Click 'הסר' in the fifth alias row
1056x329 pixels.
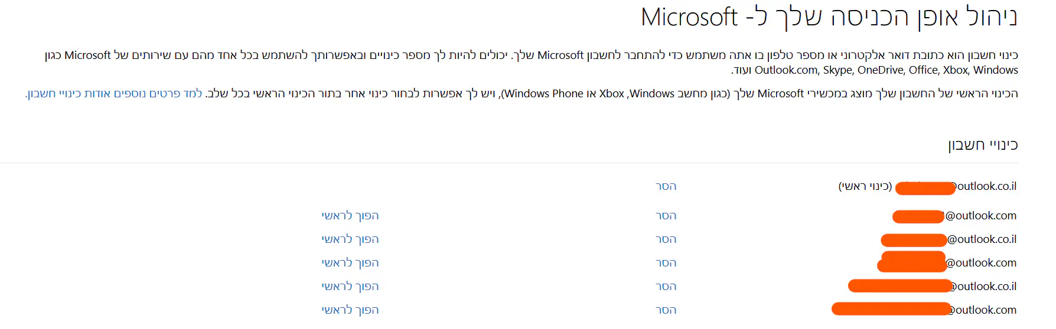(x=666, y=287)
